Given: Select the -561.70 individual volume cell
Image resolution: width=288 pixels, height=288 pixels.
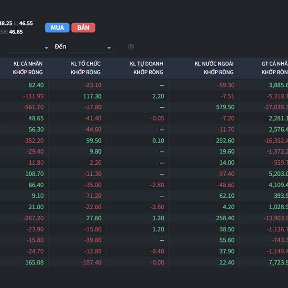Looking at the screenshot, I should [x=34, y=107].
